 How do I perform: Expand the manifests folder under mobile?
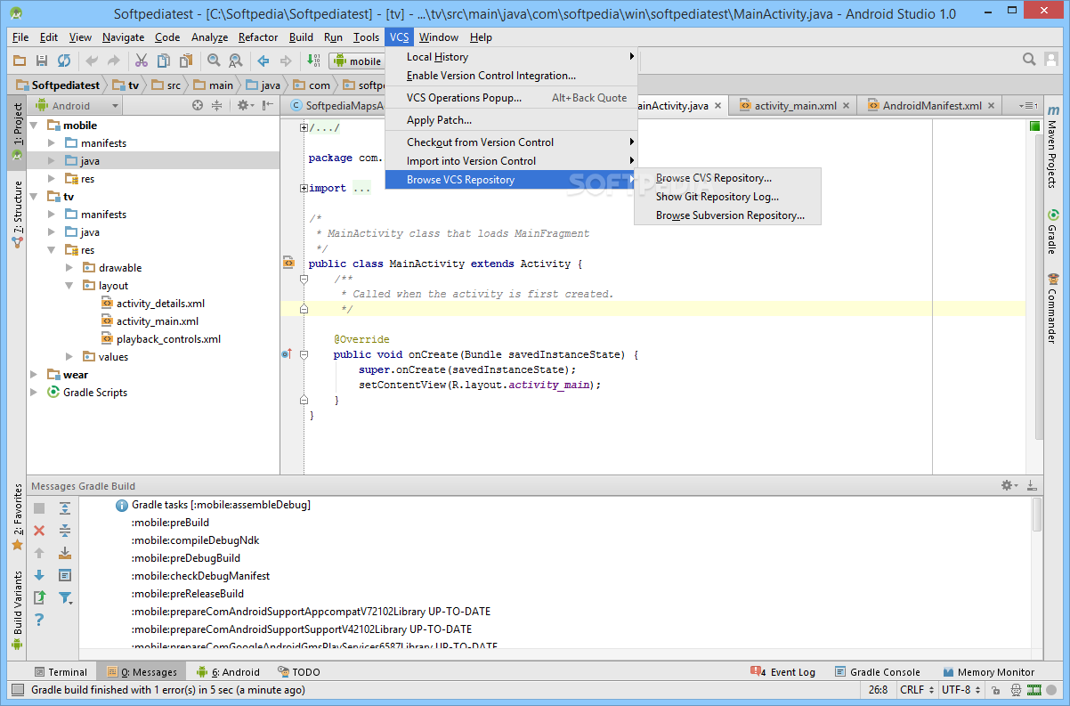tap(52, 143)
